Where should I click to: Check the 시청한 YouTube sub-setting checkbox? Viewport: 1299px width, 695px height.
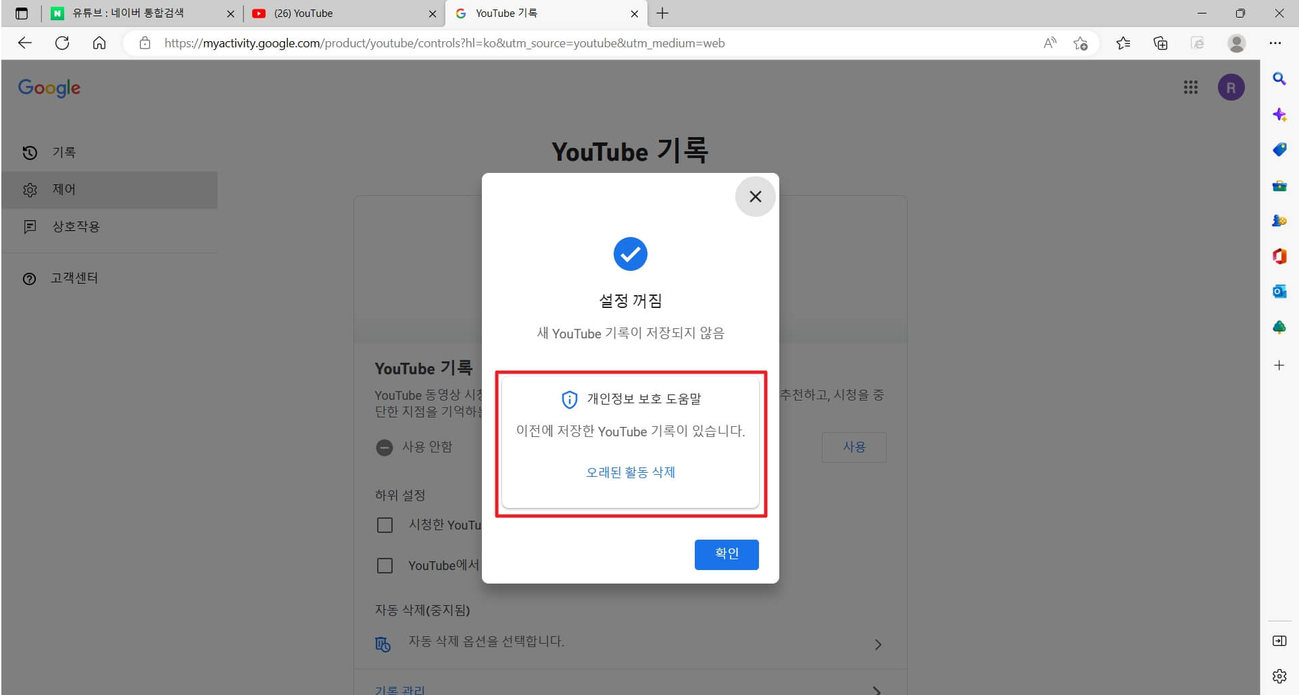click(385, 525)
